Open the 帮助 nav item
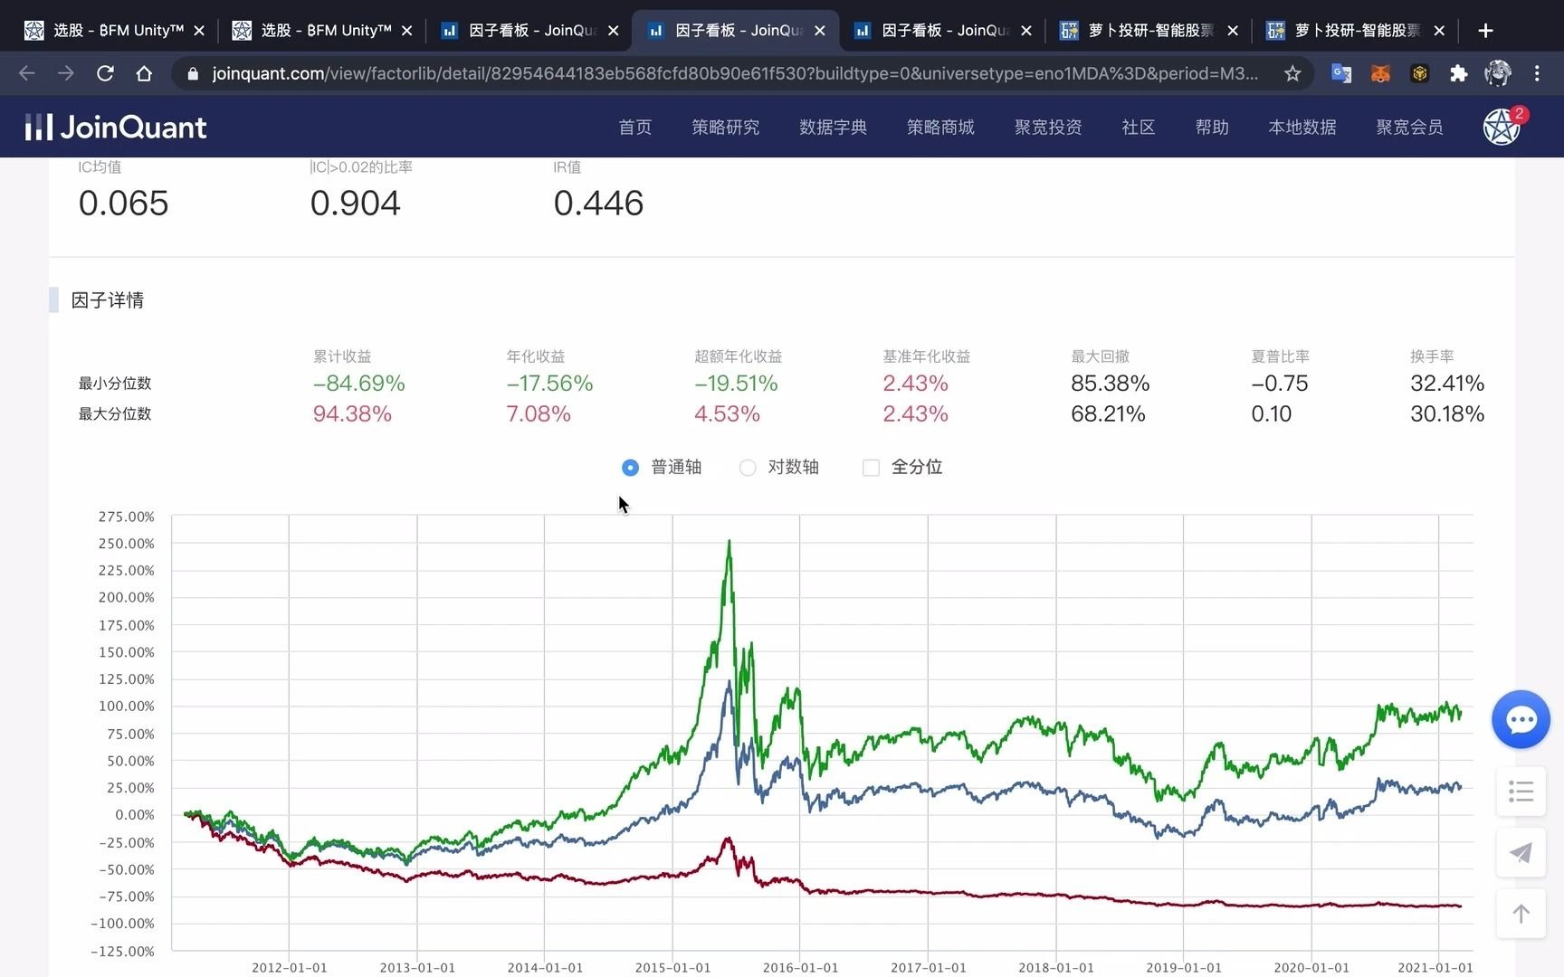Image resolution: width=1564 pixels, height=977 pixels. point(1211,128)
